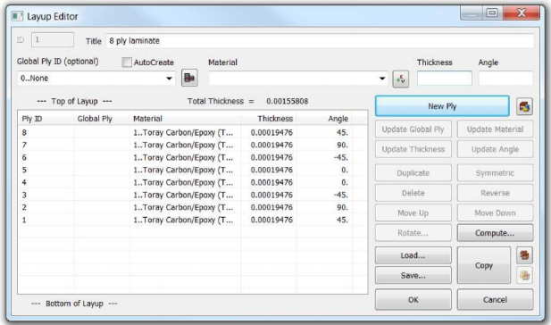Click the Update Material button

tap(495, 129)
